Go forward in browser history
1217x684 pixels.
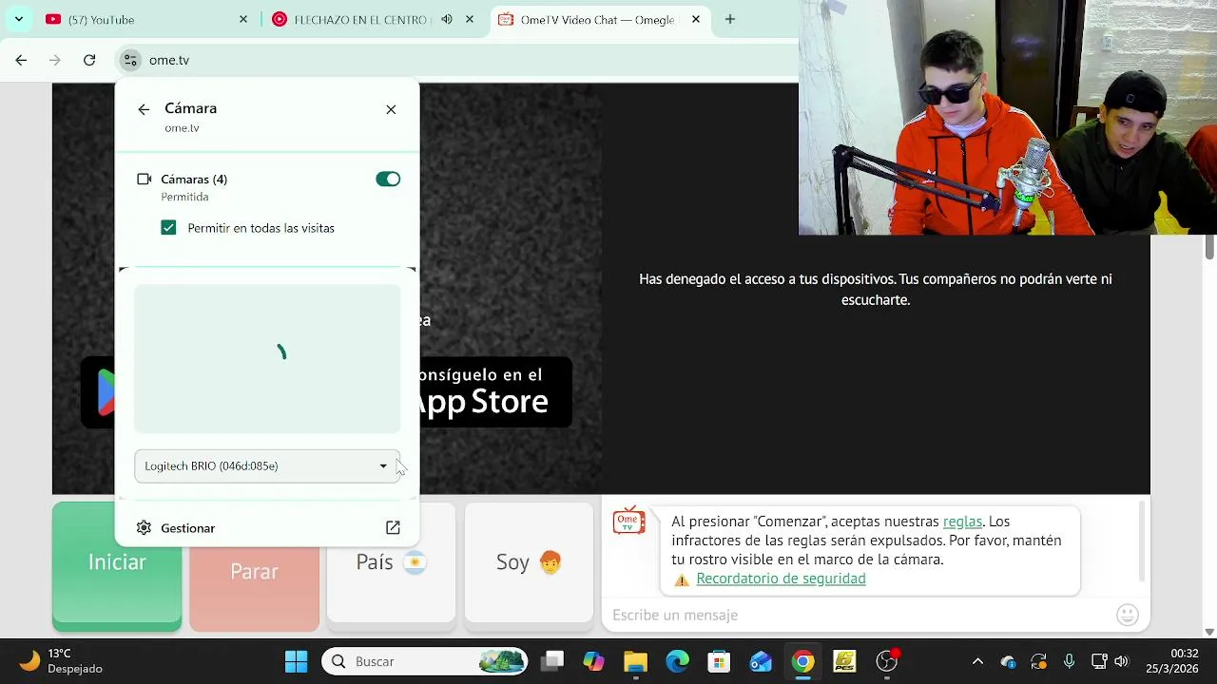[x=55, y=60]
